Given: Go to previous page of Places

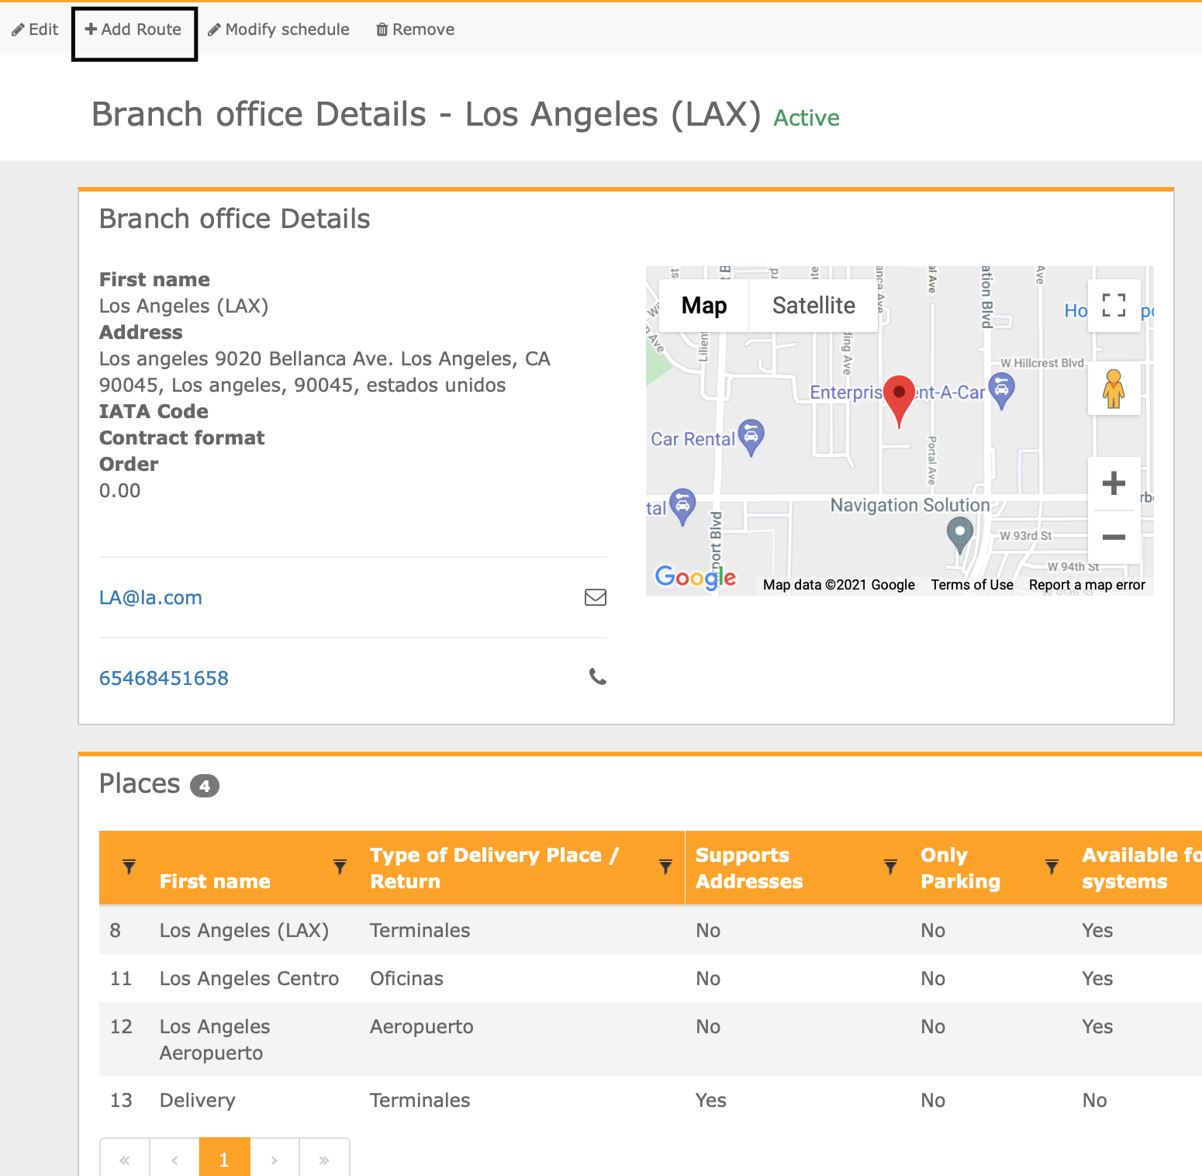Looking at the screenshot, I should (x=174, y=1160).
